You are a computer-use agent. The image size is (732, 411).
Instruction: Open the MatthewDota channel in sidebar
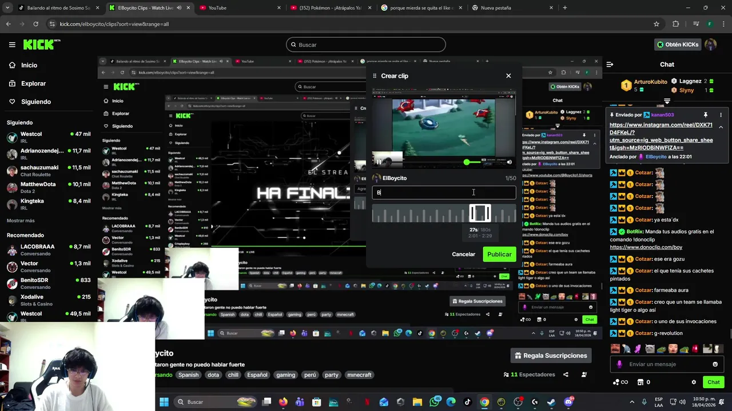click(x=49, y=187)
